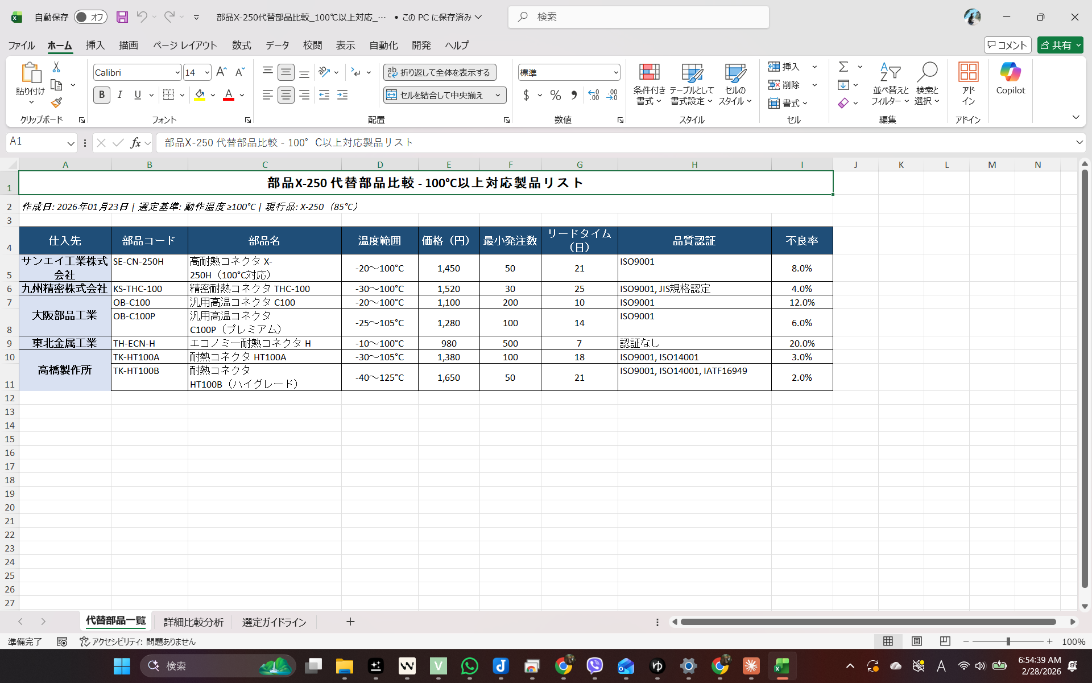Click the formula bar text field
Viewport: 1092px width, 683px height.
coord(614,143)
